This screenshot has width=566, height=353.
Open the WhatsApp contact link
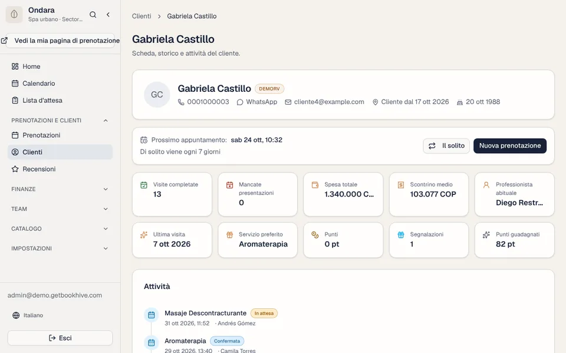coord(261,102)
